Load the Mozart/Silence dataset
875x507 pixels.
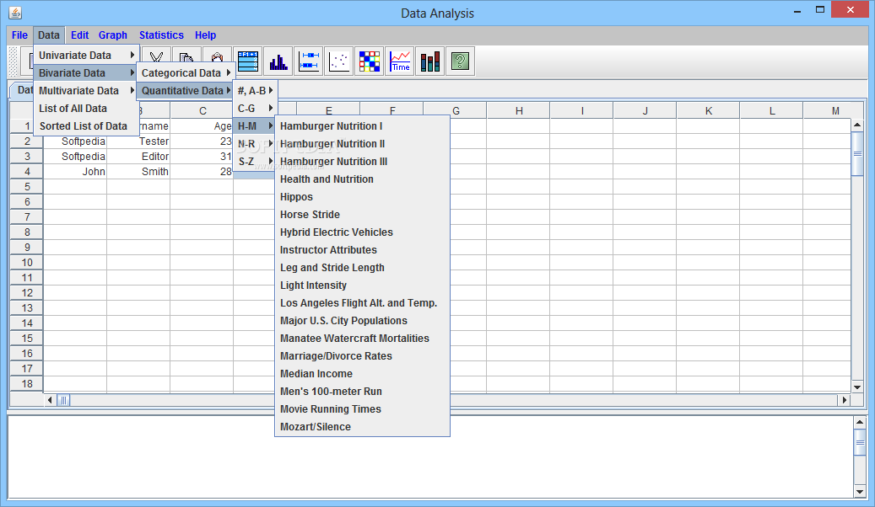[x=362, y=427]
